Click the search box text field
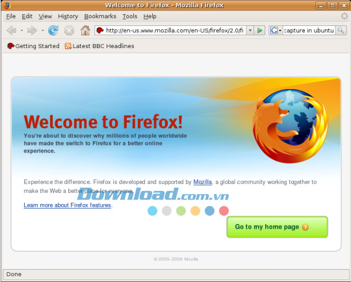Viewport: 351px width, 282px height. point(309,30)
